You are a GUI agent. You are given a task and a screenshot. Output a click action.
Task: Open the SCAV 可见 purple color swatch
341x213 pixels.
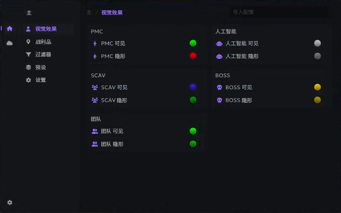click(193, 87)
